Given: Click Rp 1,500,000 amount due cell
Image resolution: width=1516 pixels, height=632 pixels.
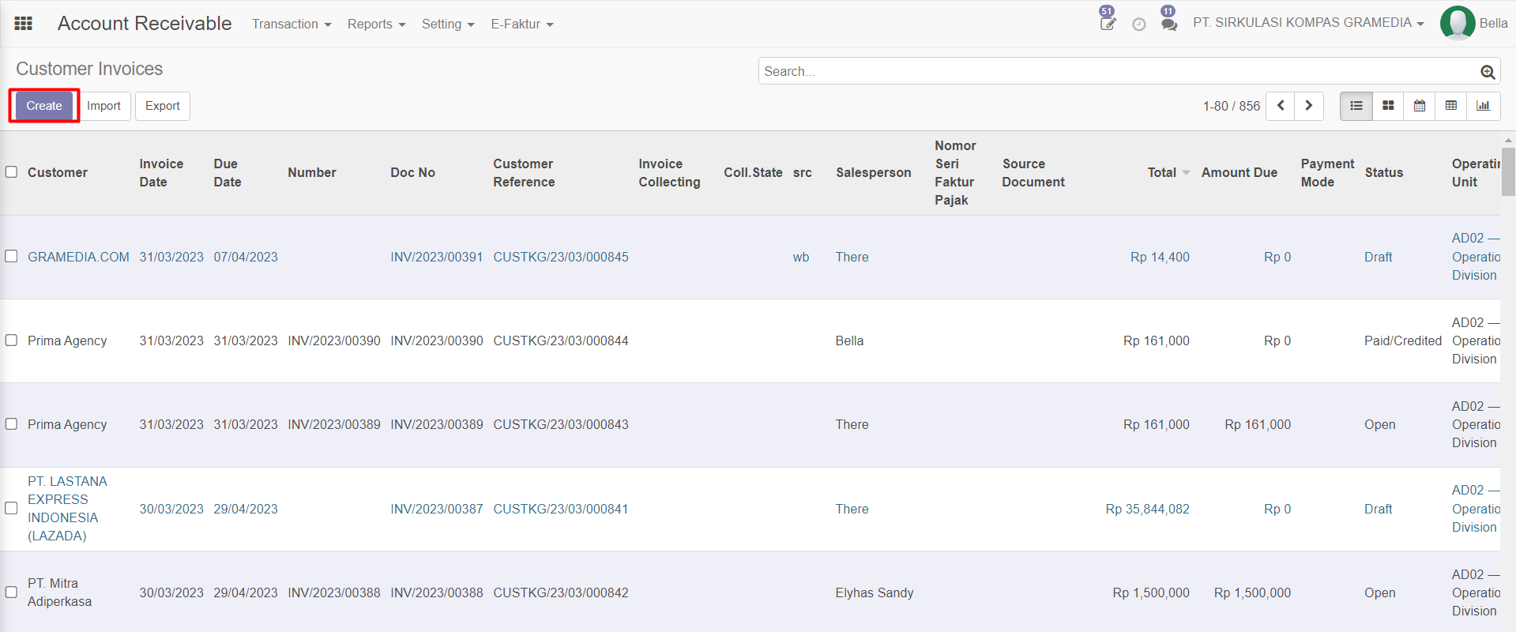Looking at the screenshot, I should (1252, 592).
